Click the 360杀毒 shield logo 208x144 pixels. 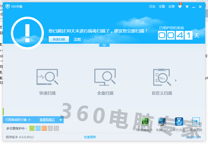pyautogui.click(x=8, y=6)
